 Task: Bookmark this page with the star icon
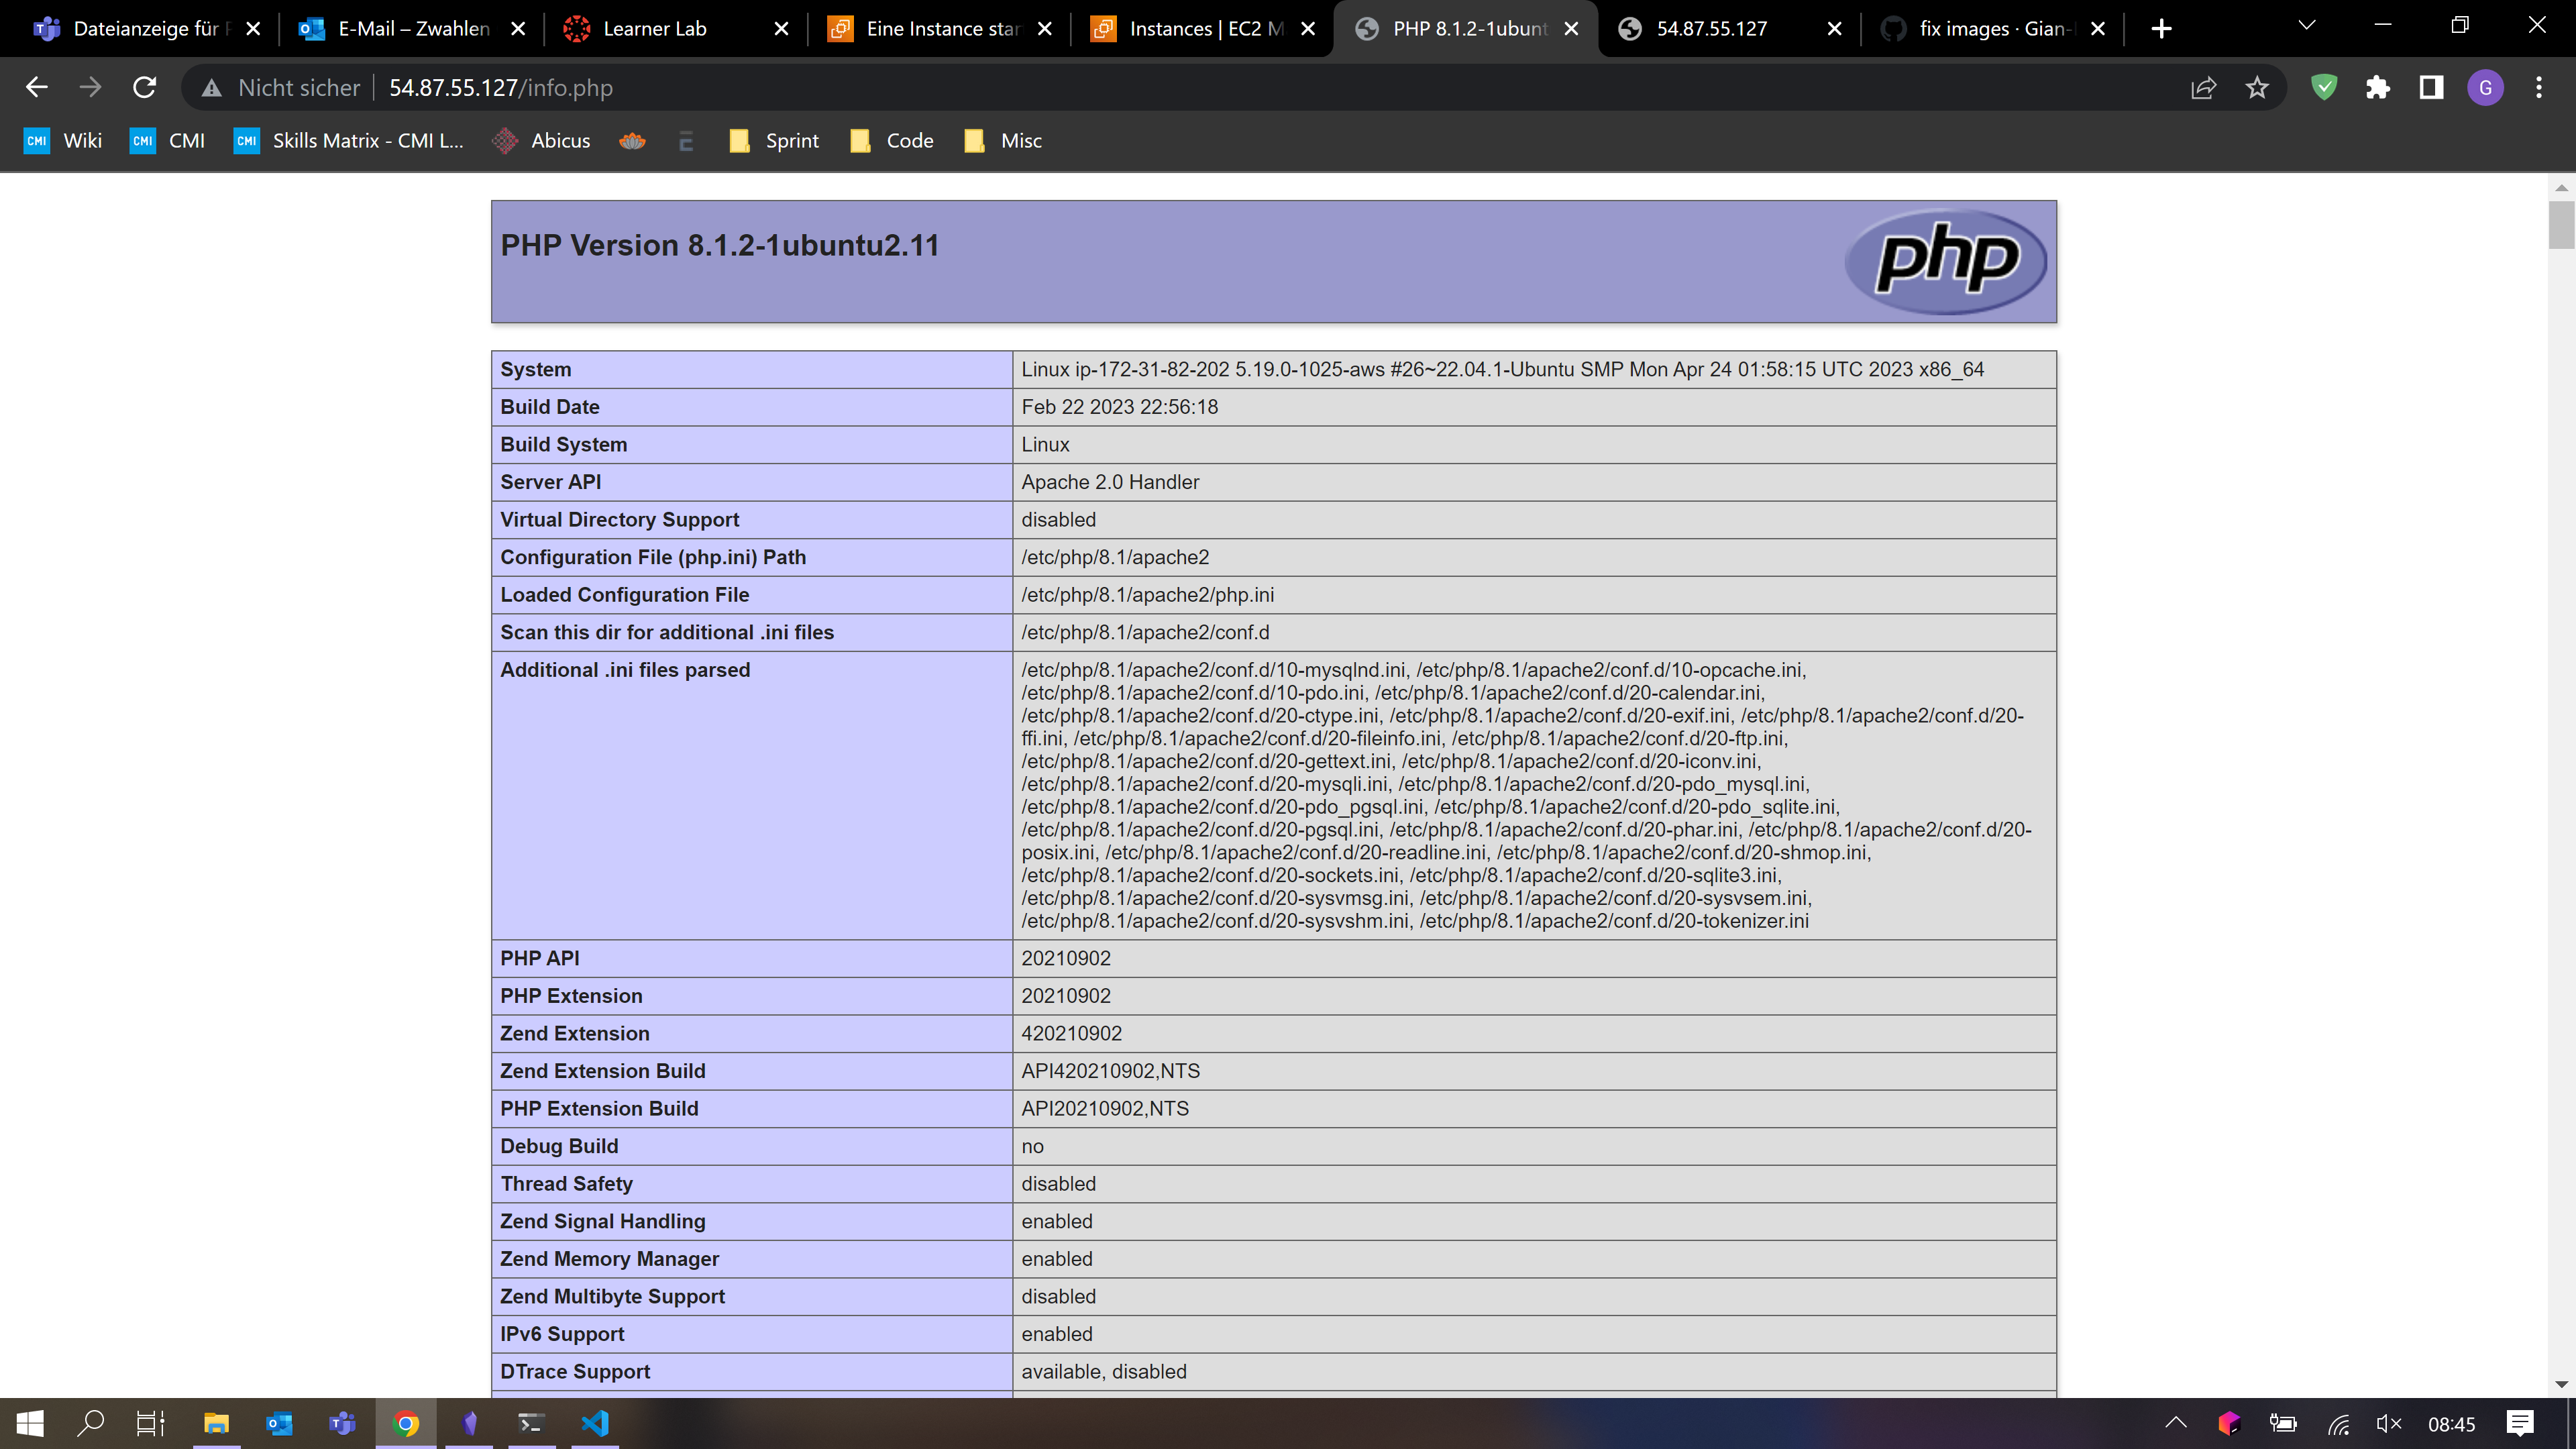(2257, 88)
